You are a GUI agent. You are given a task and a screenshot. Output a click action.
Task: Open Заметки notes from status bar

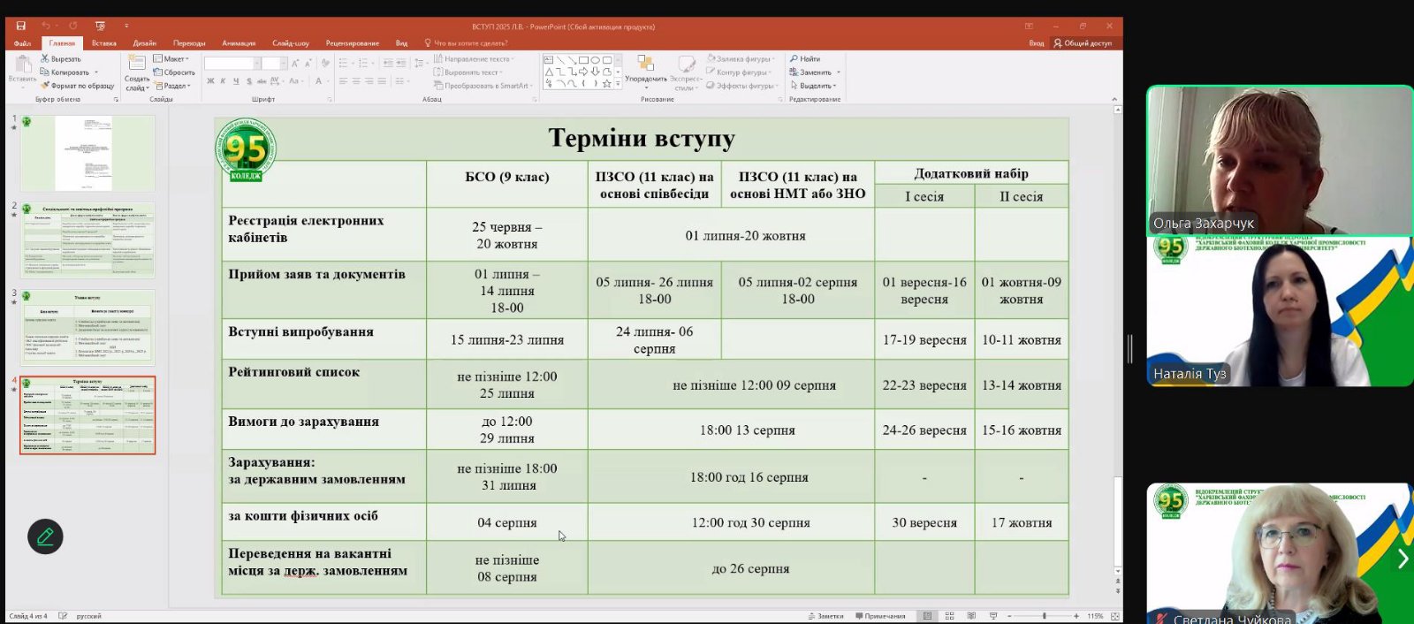[x=825, y=616]
